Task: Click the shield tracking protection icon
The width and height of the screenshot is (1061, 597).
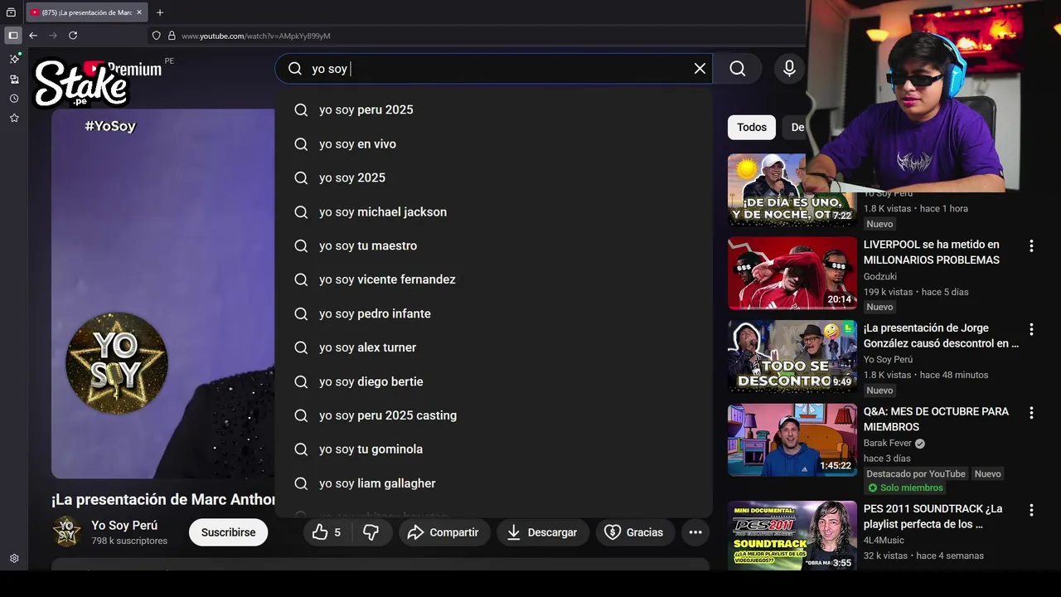Action: click(156, 36)
